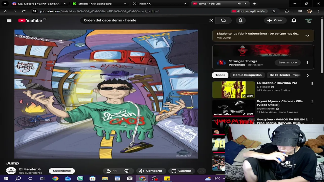324x182 pixels.
Task: Switch to Inicio / X tab
Action: click(159, 4)
